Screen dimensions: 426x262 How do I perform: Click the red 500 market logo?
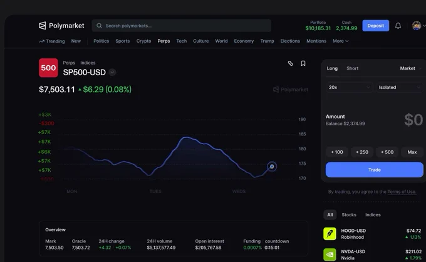pyautogui.click(x=48, y=68)
